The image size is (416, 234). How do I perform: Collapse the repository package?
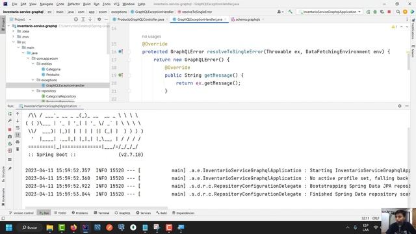(33, 91)
